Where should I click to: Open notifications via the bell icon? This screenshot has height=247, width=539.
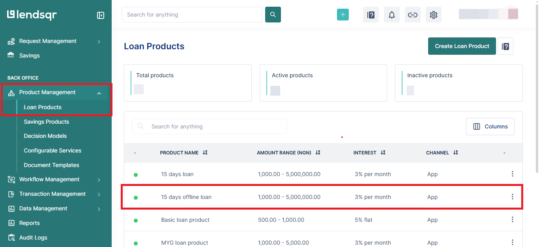click(391, 15)
